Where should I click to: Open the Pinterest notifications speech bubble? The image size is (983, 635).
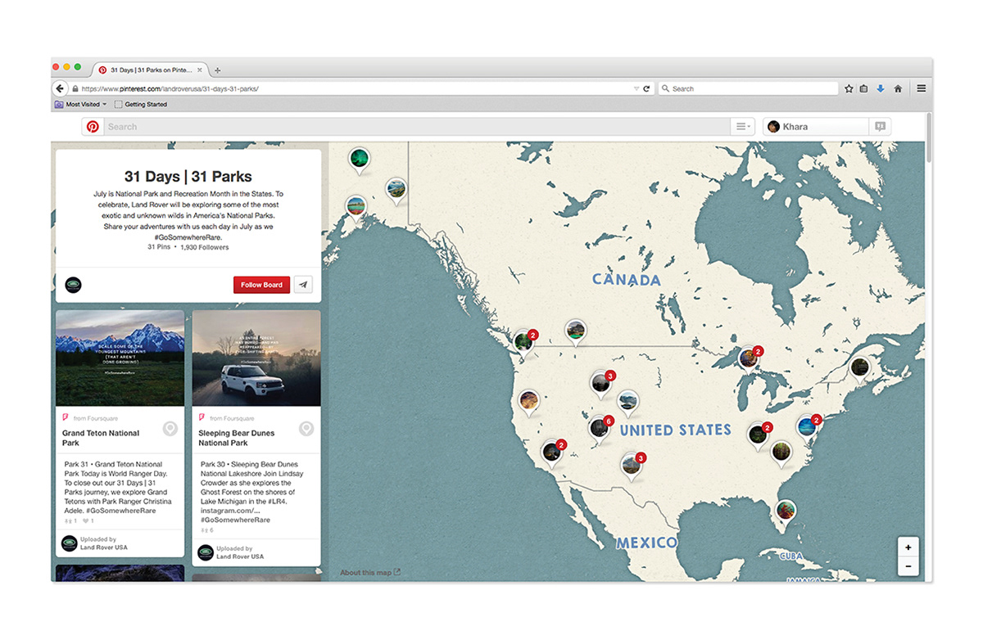coord(881,127)
